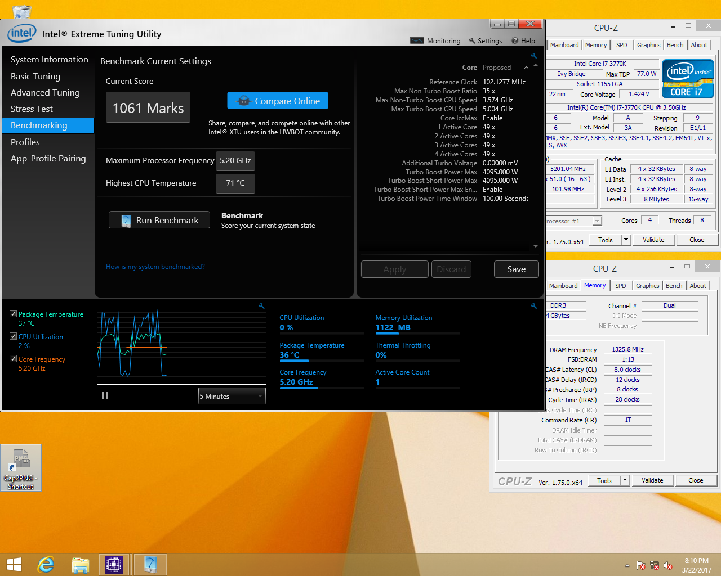Click the Intel logo in the XTU title bar
The image size is (721, 576).
(22, 33)
